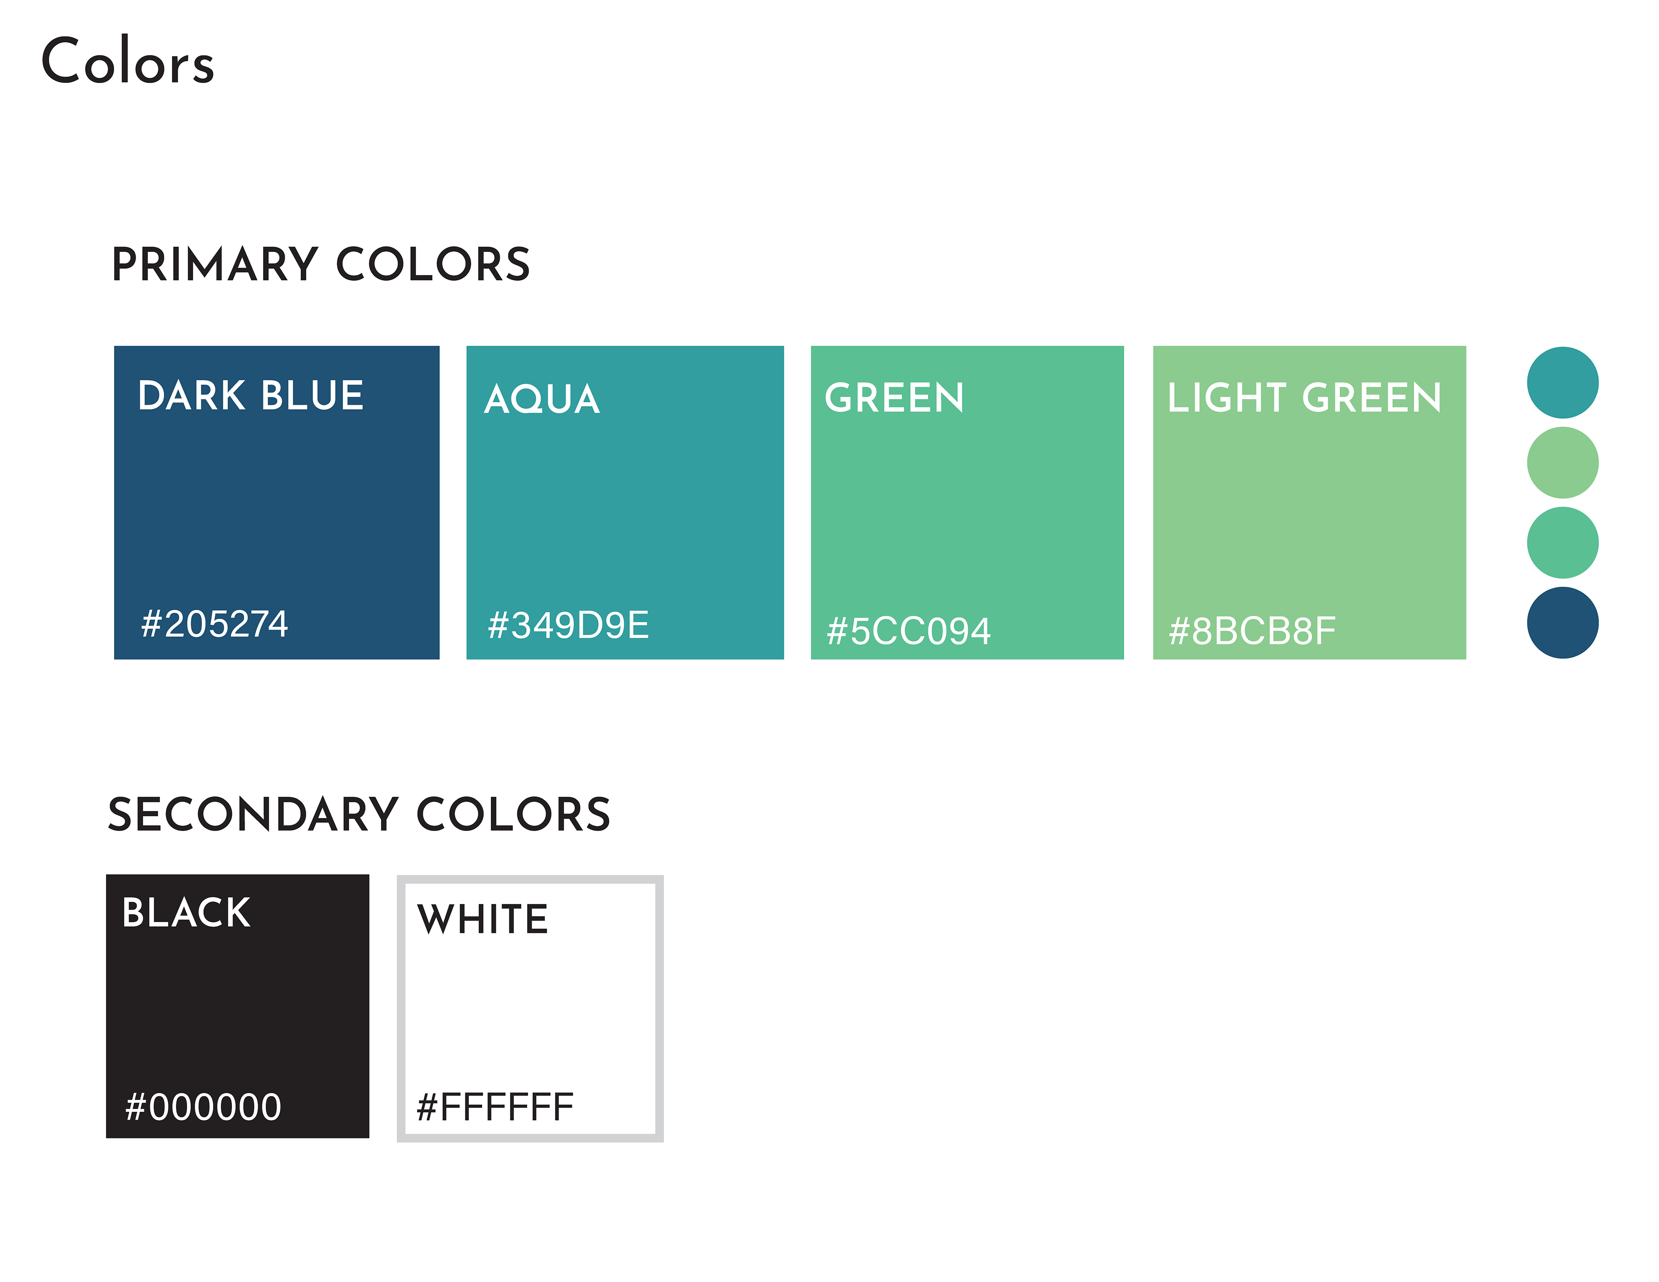This screenshot has height=1282, width=1659.
Task: Click the #5CC094 hex code
Action: (x=909, y=632)
